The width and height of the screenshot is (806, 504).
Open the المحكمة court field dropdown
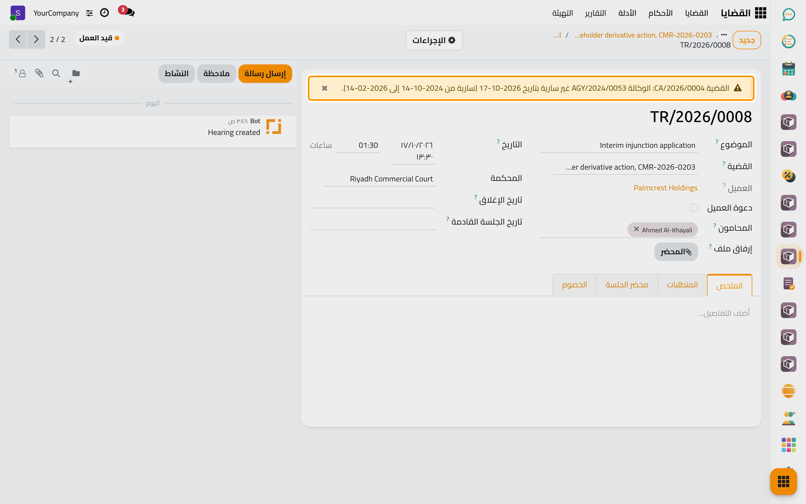379,179
